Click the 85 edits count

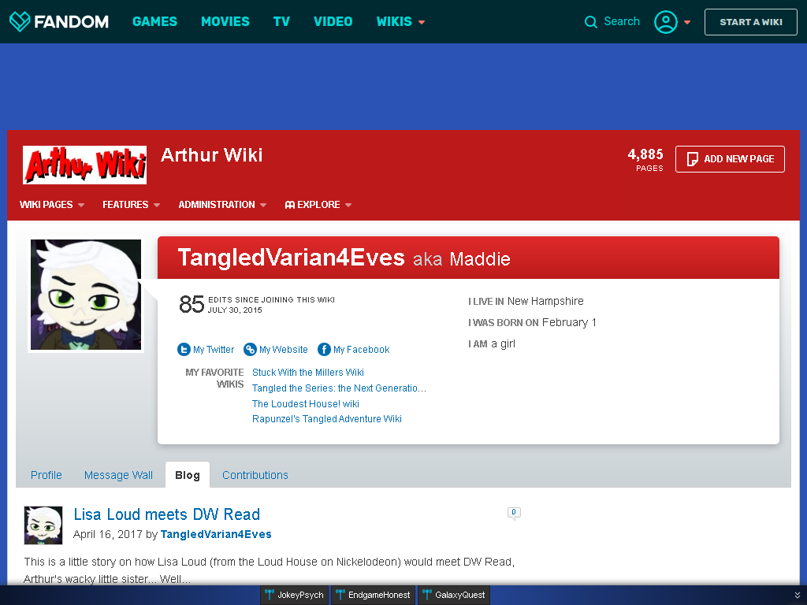[x=192, y=304]
